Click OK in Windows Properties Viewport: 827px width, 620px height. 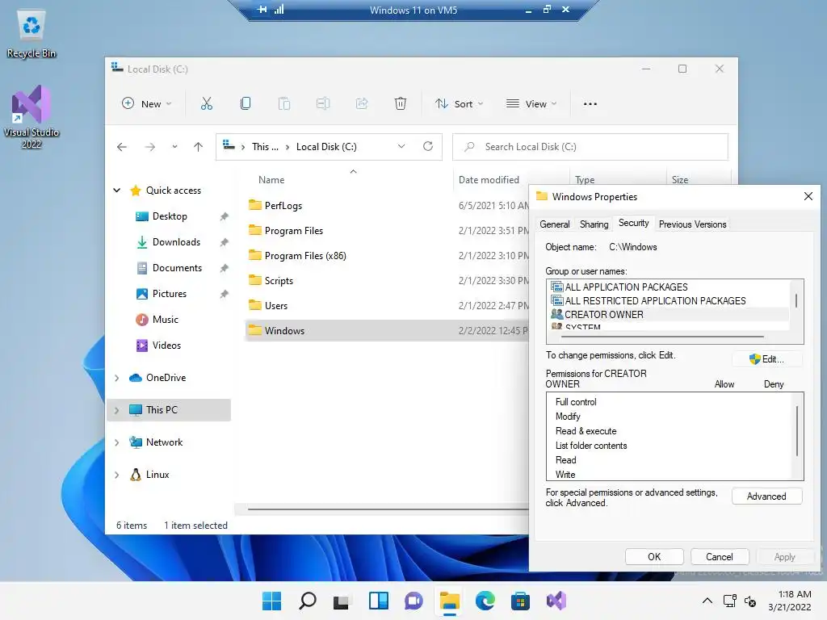point(654,557)
